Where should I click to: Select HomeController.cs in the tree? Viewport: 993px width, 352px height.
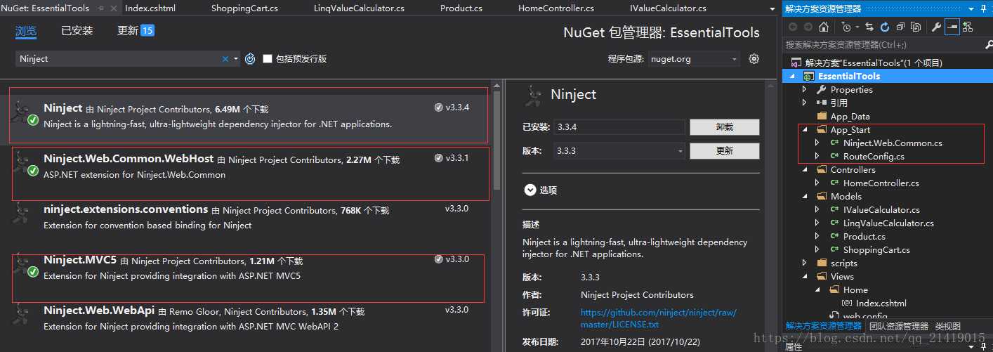pyautogui.click(x=881, y=183)
